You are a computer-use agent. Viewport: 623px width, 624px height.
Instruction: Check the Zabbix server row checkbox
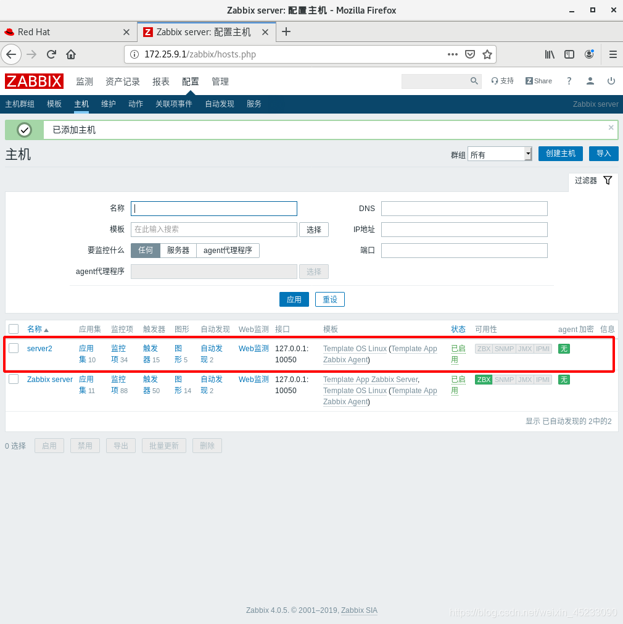[14, 379]
